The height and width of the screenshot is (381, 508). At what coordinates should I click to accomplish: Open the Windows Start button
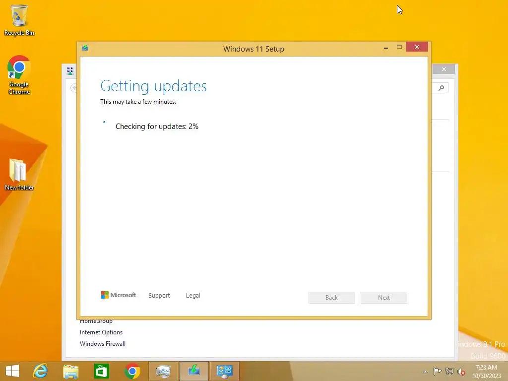12,371
